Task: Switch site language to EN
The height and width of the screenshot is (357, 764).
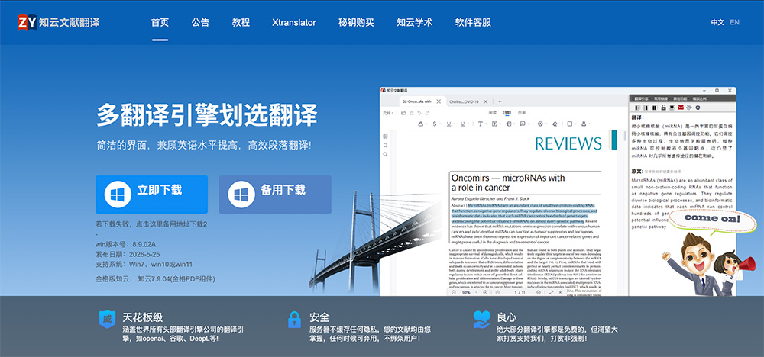Action: point(734,22)
